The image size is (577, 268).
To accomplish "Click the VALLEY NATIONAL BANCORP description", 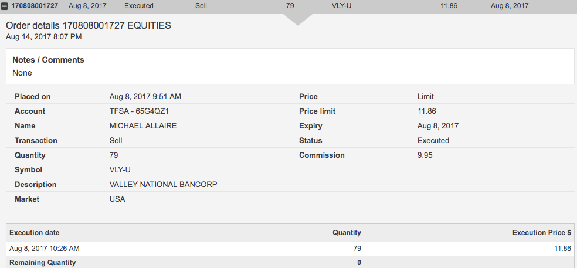I will click(x=164, y=185).
